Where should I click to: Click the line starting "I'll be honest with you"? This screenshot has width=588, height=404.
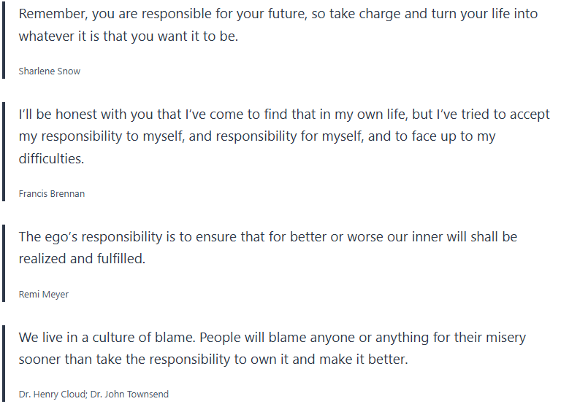(x=284, y=114)
